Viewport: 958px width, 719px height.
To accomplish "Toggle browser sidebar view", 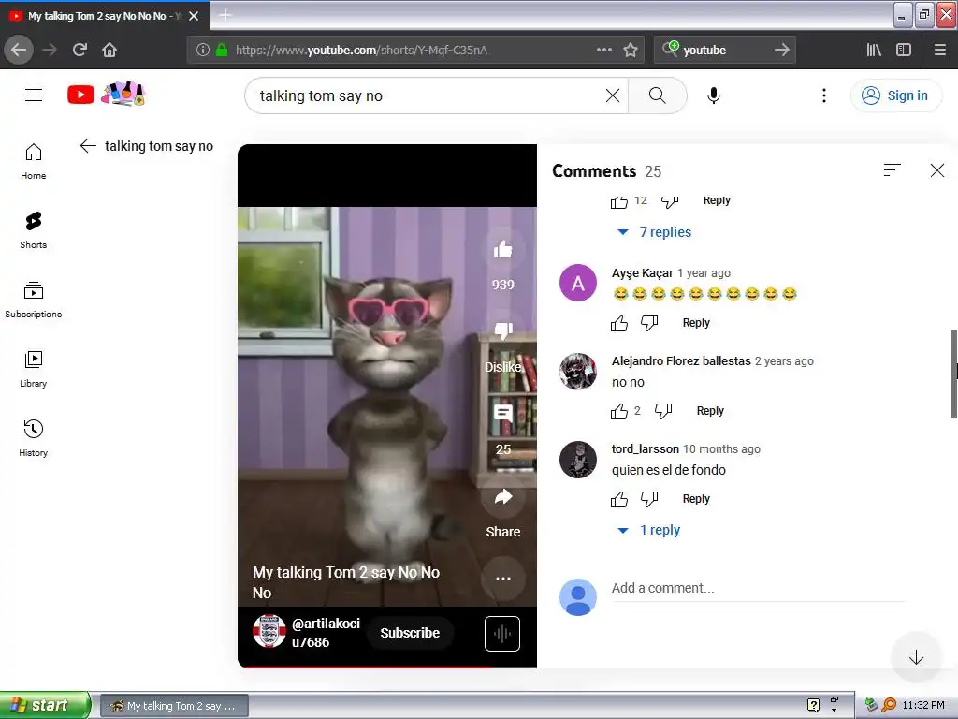I will [904, 50].
